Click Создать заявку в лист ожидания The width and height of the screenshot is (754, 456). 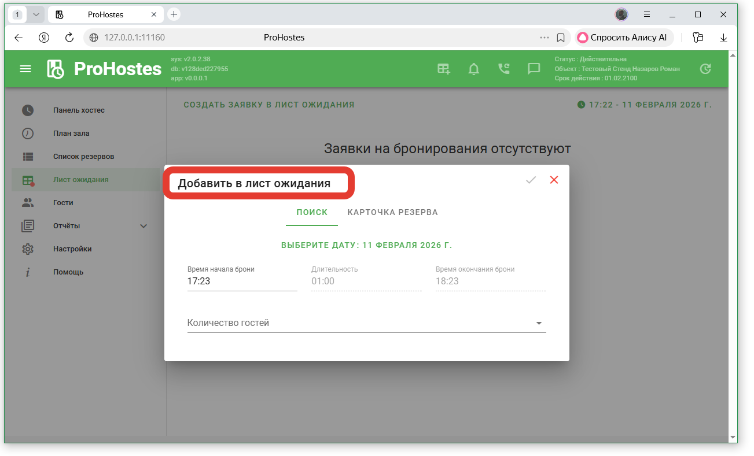click(x=269, y=105)
